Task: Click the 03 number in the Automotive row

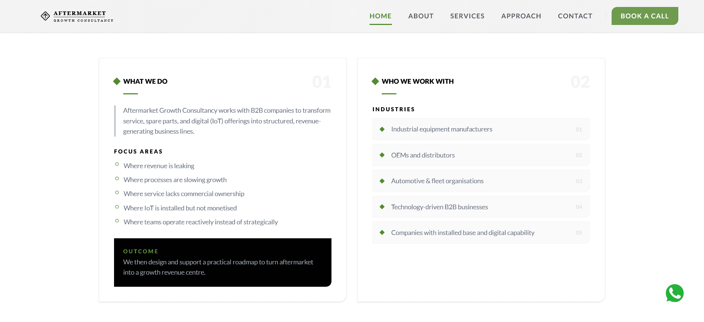Action: [579, 181]
